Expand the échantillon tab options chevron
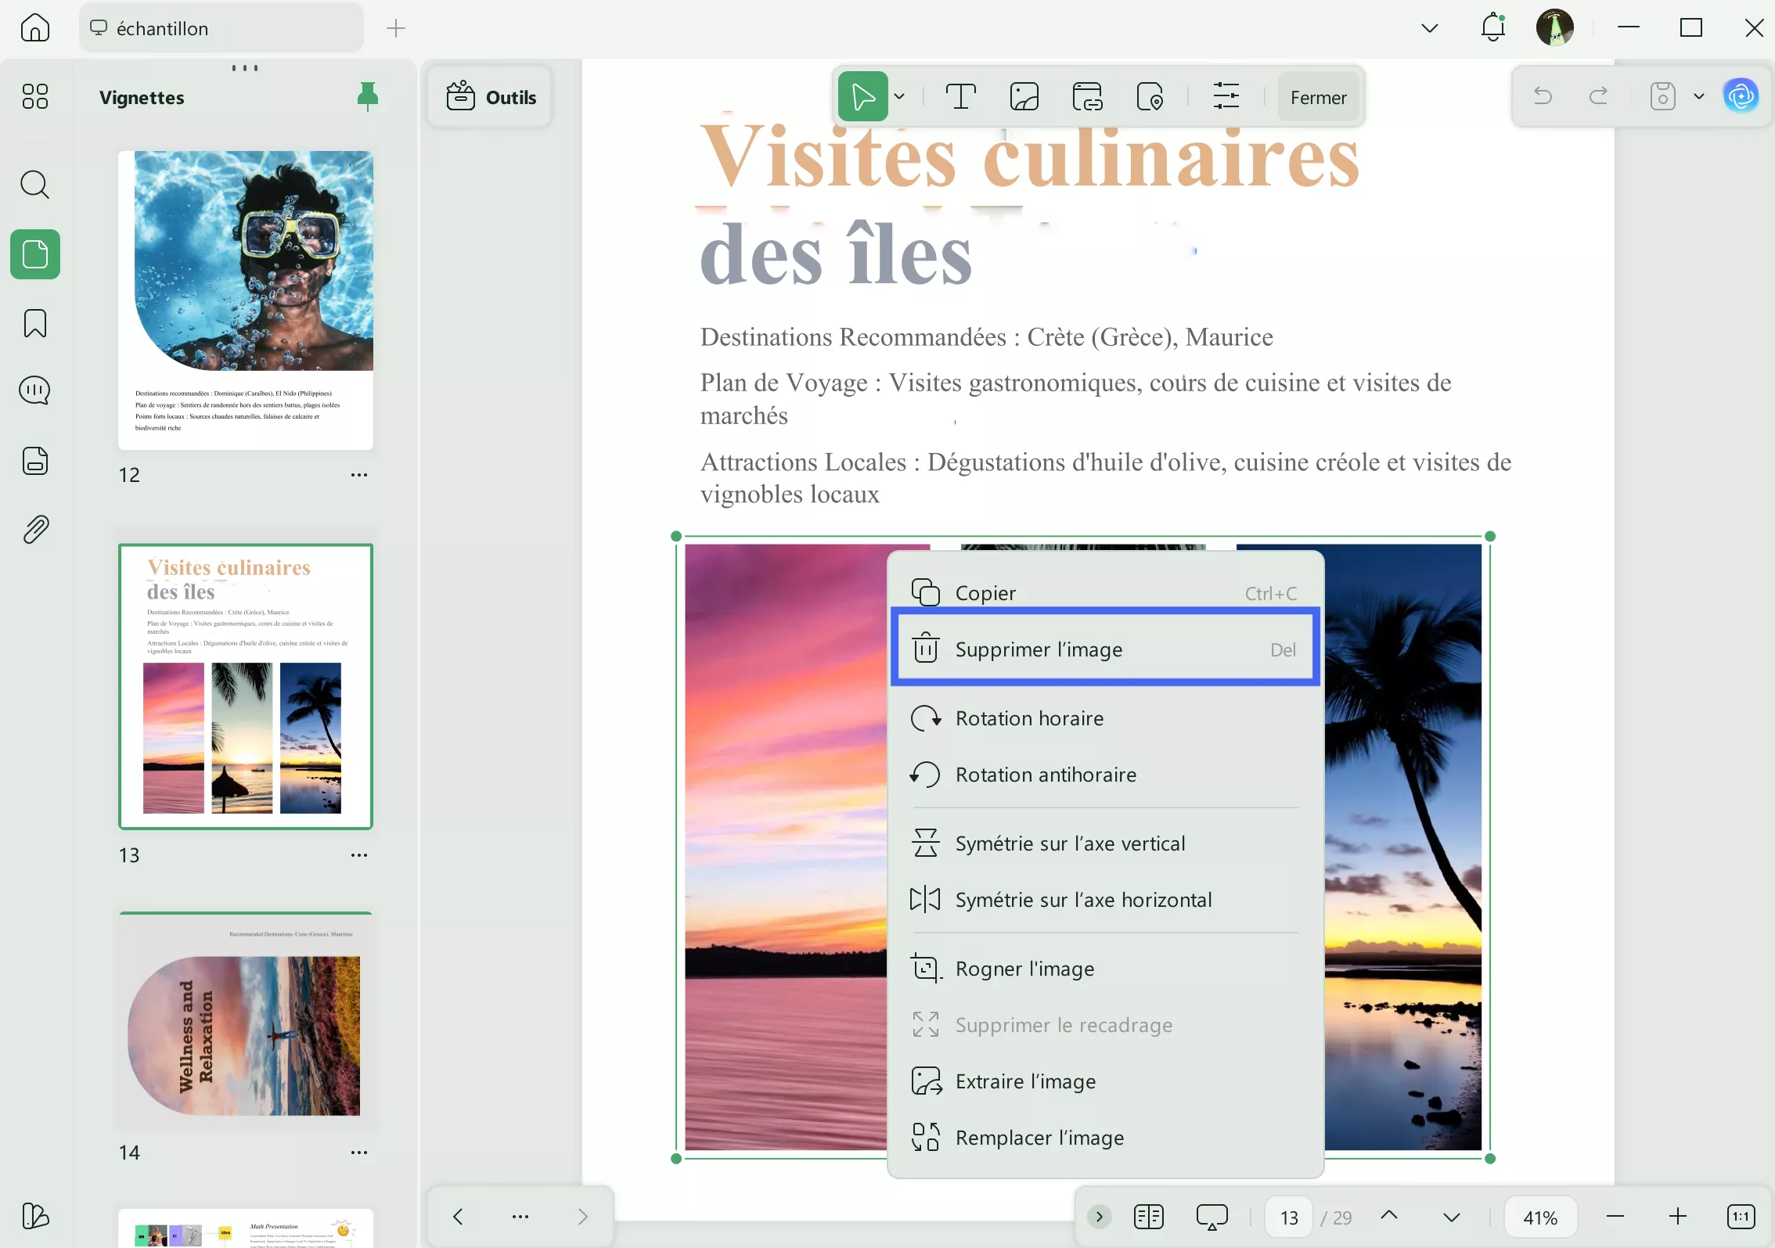The width and height of the screenshot is (1775, 1248). pyautogui.click(x=1428, y=27)
